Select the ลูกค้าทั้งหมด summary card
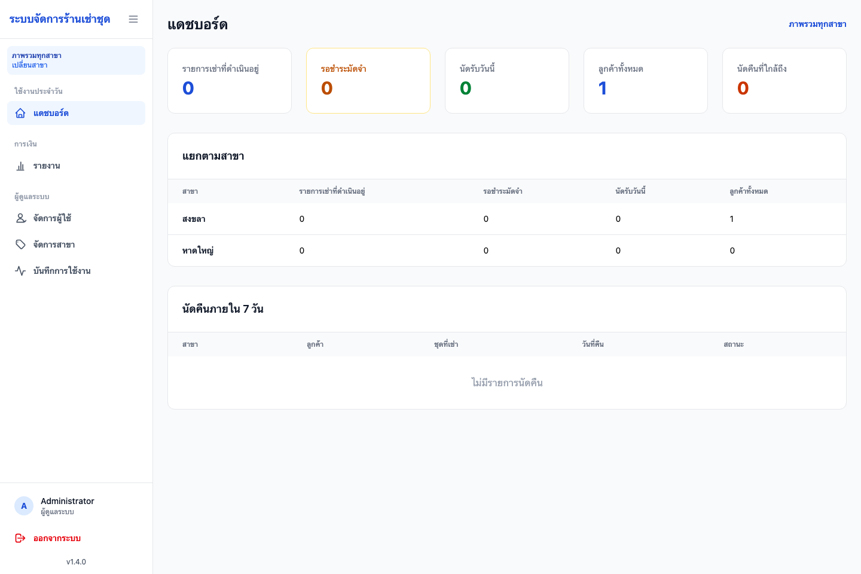Image resolution: width=861 pixels, height=574 pixels. tap(646, 81)
